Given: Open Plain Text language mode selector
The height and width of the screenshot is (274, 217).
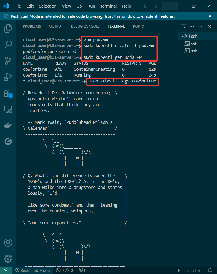Looking at the screenshot, I should [193, 270].
